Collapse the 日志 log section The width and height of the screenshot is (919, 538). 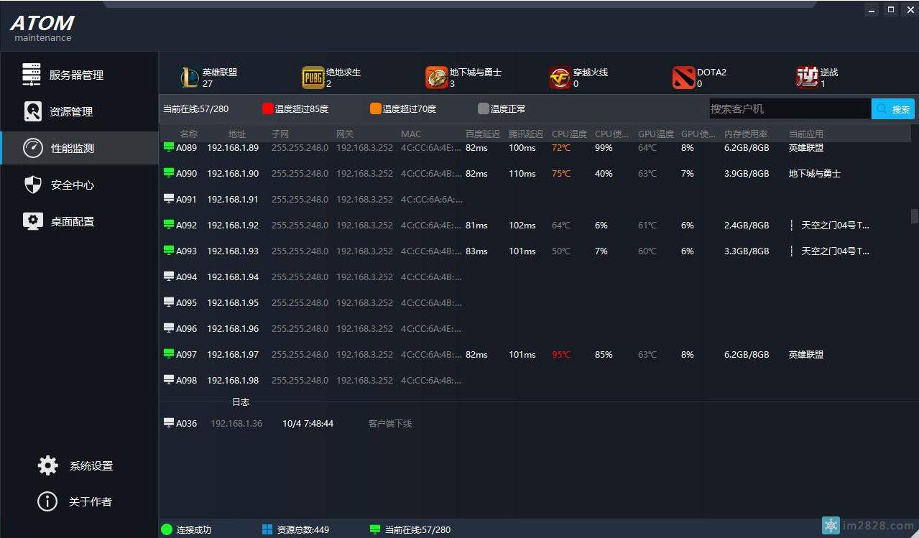(241, 402)
